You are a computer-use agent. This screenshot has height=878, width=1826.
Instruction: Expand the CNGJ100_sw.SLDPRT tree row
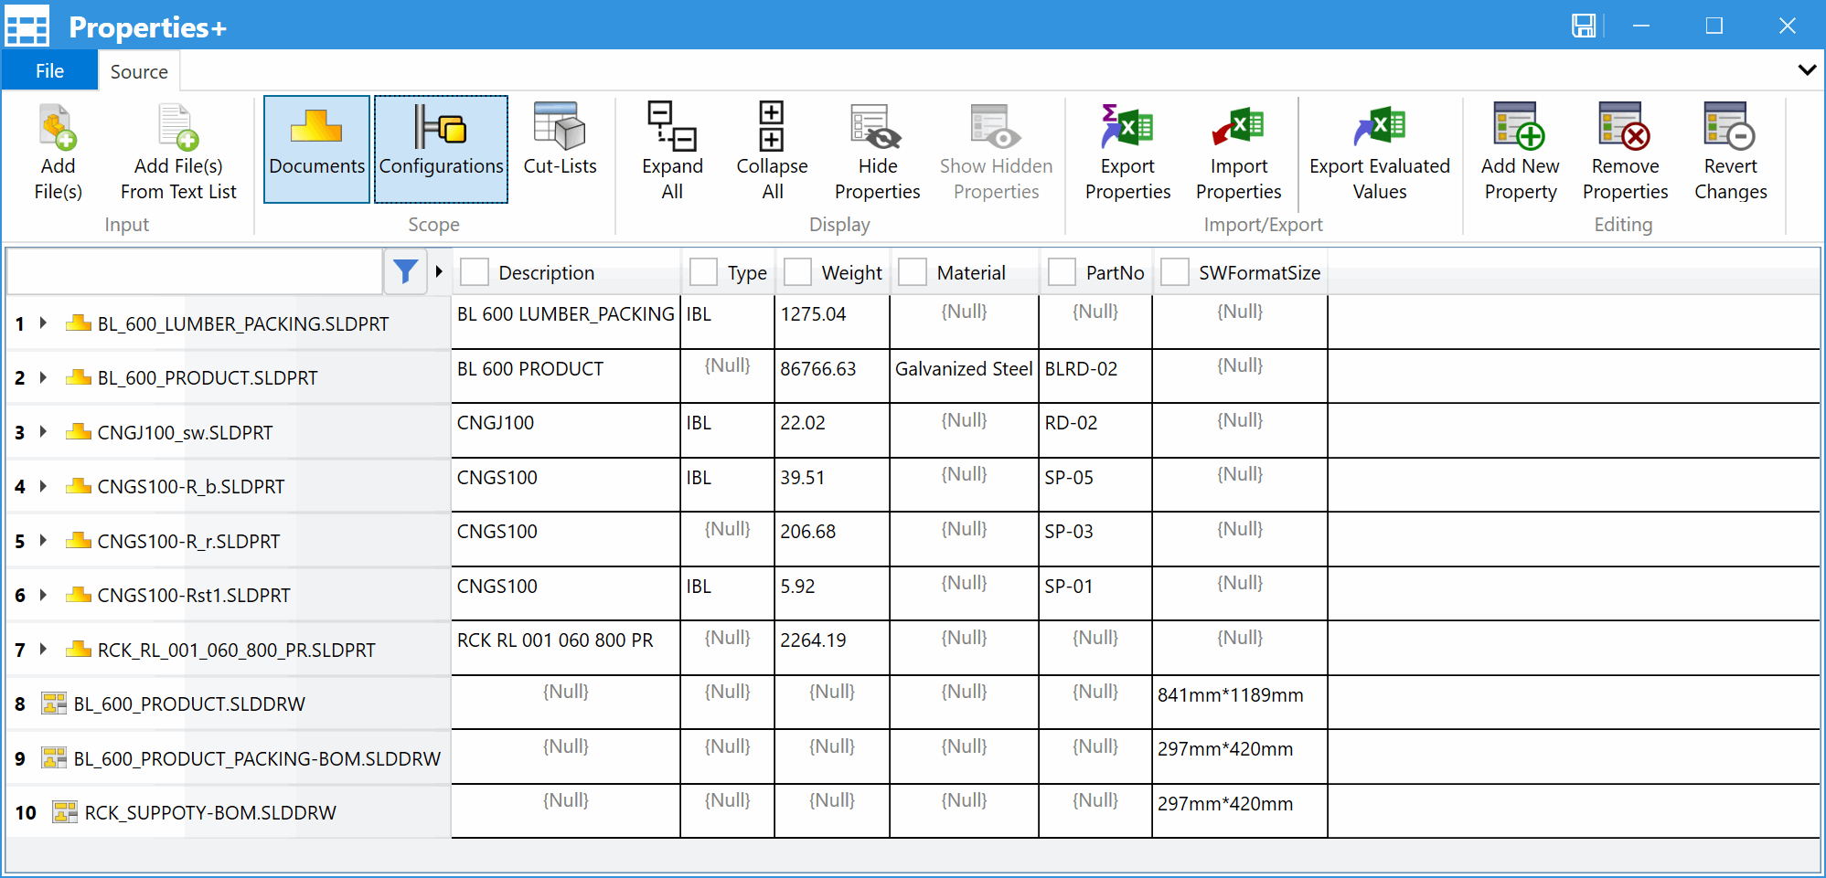43,432
